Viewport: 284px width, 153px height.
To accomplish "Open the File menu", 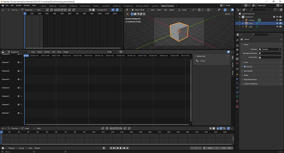I will pyautogui.click(x=7, y=6).
